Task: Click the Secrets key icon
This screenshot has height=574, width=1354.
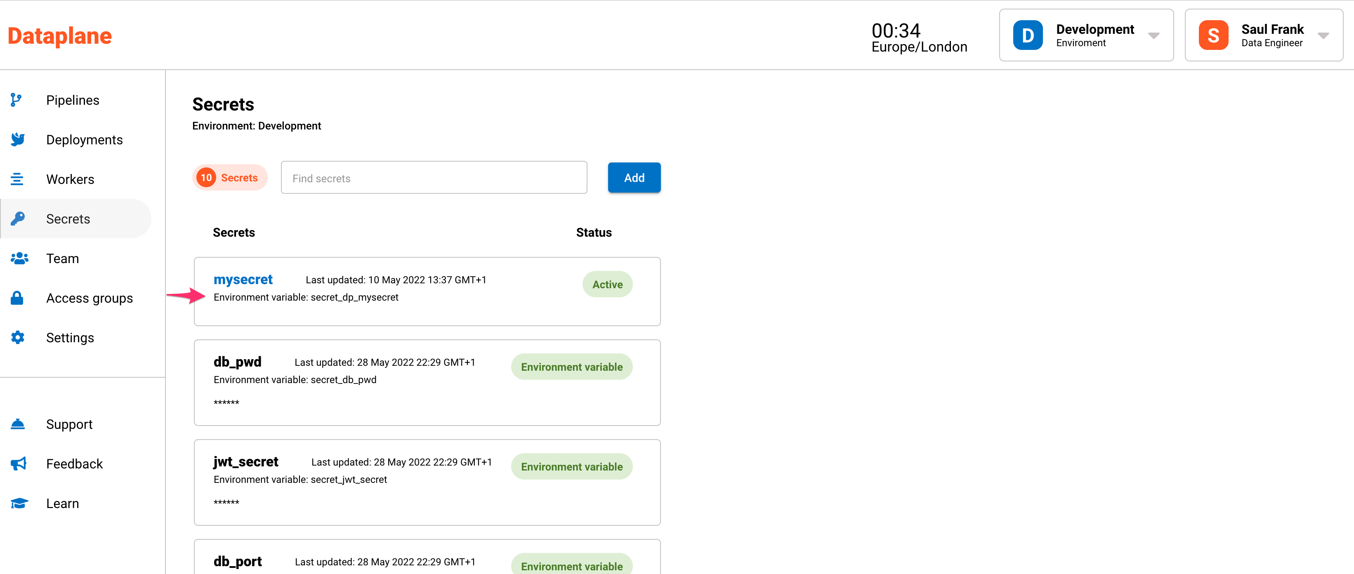Action: point(17,219)
